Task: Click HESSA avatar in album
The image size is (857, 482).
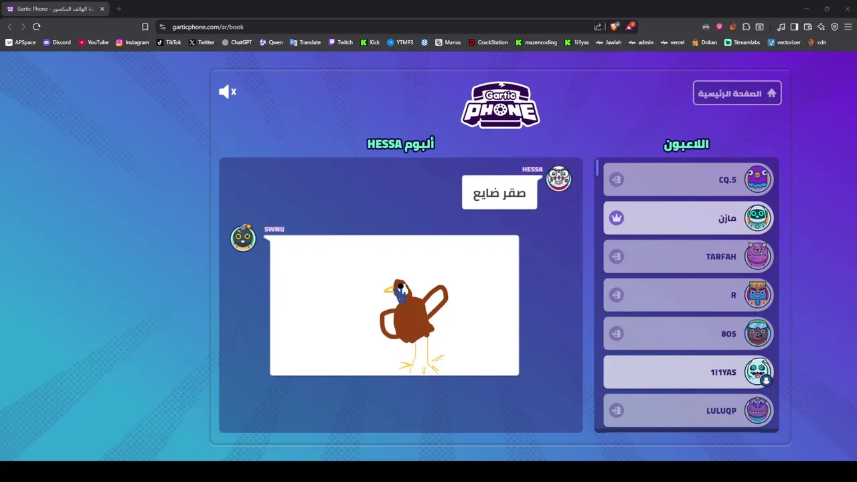Action: tap(558, 179)
